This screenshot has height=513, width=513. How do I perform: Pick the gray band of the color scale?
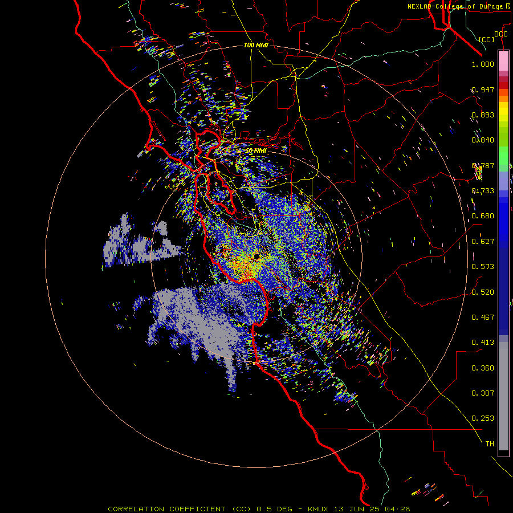[x=503, y=396]
